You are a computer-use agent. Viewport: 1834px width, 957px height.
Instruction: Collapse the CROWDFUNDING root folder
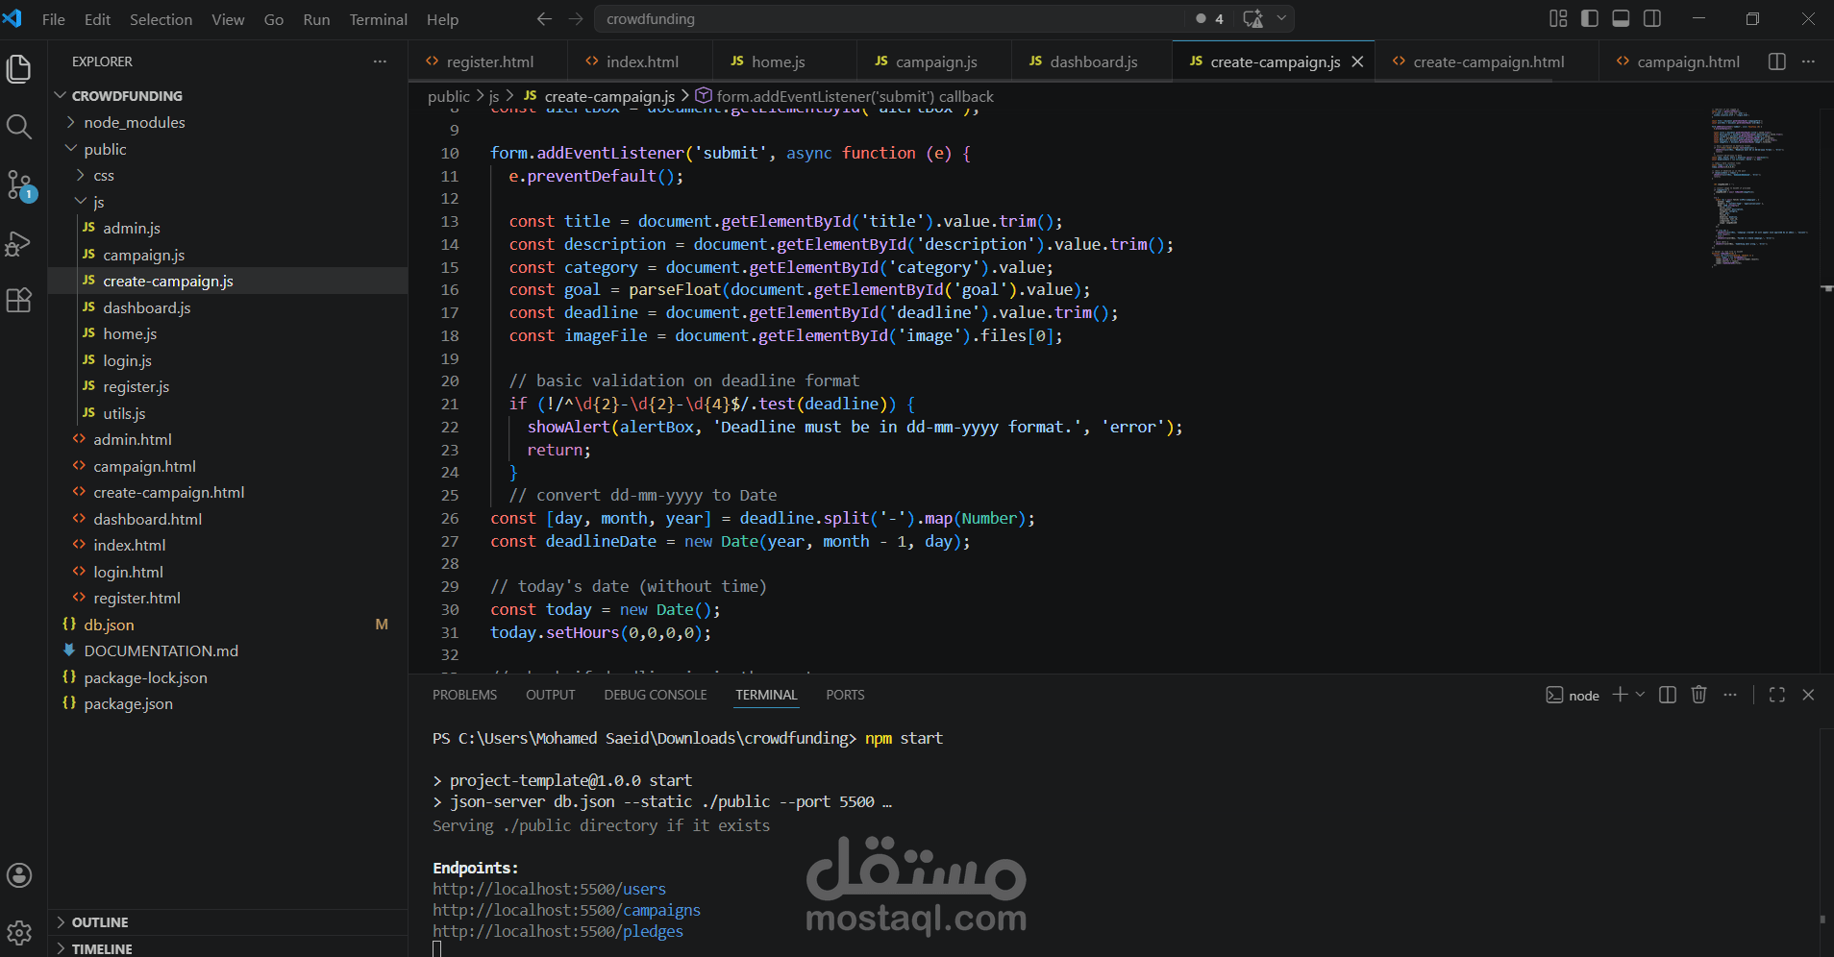tap(126, 96)
